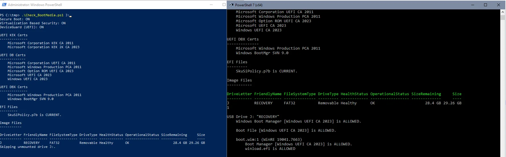Image resolution: width=506 pixels, height=157 pixels.
Task: Click 'SkuSiPolicy.p7b is CURRENT.' in left window
Action: click(x=34, y=115)
